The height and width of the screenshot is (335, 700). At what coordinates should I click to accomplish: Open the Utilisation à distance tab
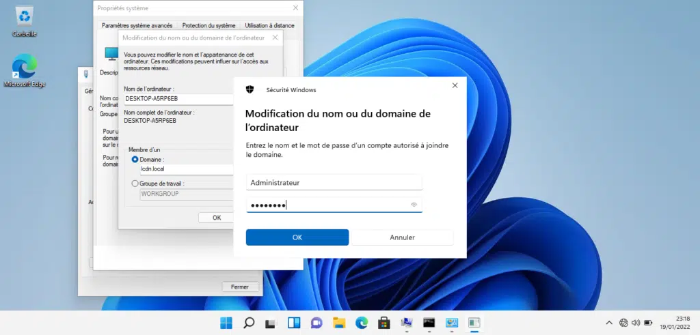269,25
